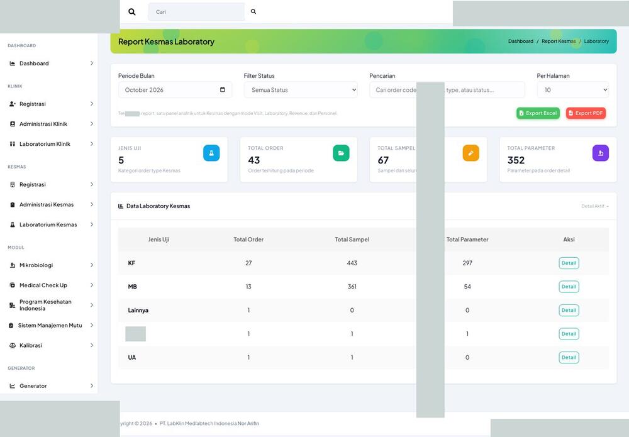Click the Generator line chart icon
The height and width of the screenshot is (437, 629).
coord(13,385)
